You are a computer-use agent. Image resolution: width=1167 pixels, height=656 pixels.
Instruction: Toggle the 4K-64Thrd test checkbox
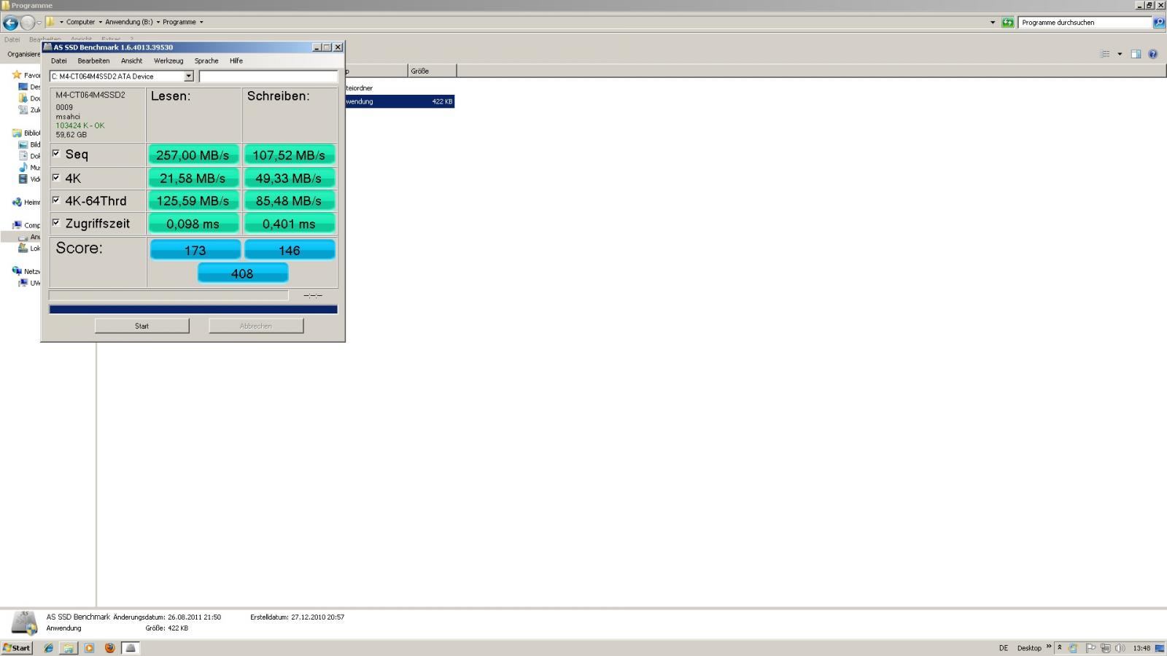click(x=56, y=200)
